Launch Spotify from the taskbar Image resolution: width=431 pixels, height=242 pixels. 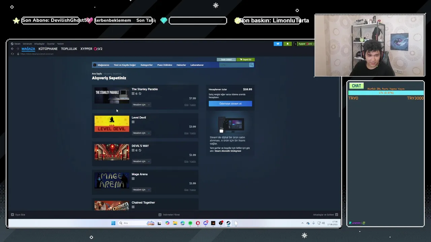click(190, 223)
